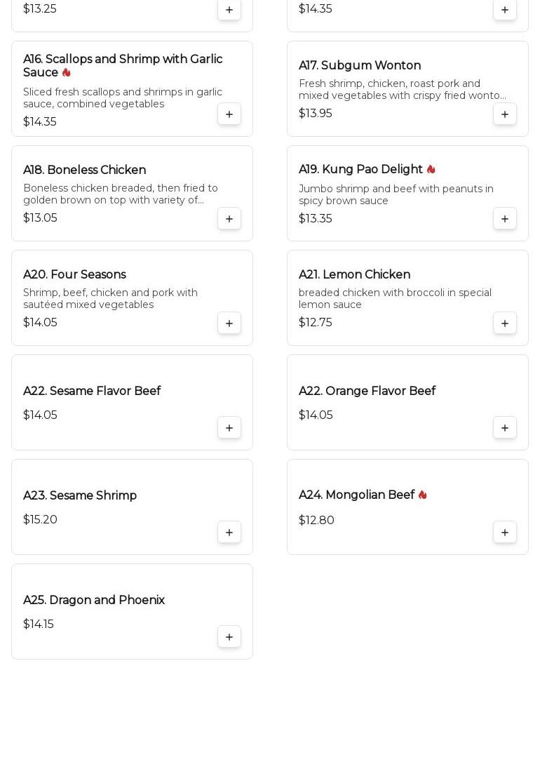Click the plus button for the $13.25 item
Screen dimensions: 540x762
pos(229,10)
